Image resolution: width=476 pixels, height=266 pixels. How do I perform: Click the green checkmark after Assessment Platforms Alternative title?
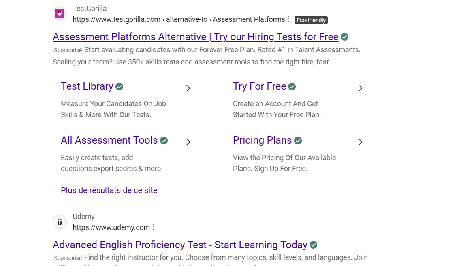(345, 37)
